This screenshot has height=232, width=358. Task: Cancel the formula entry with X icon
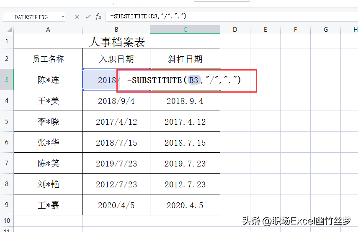point(77,17)
